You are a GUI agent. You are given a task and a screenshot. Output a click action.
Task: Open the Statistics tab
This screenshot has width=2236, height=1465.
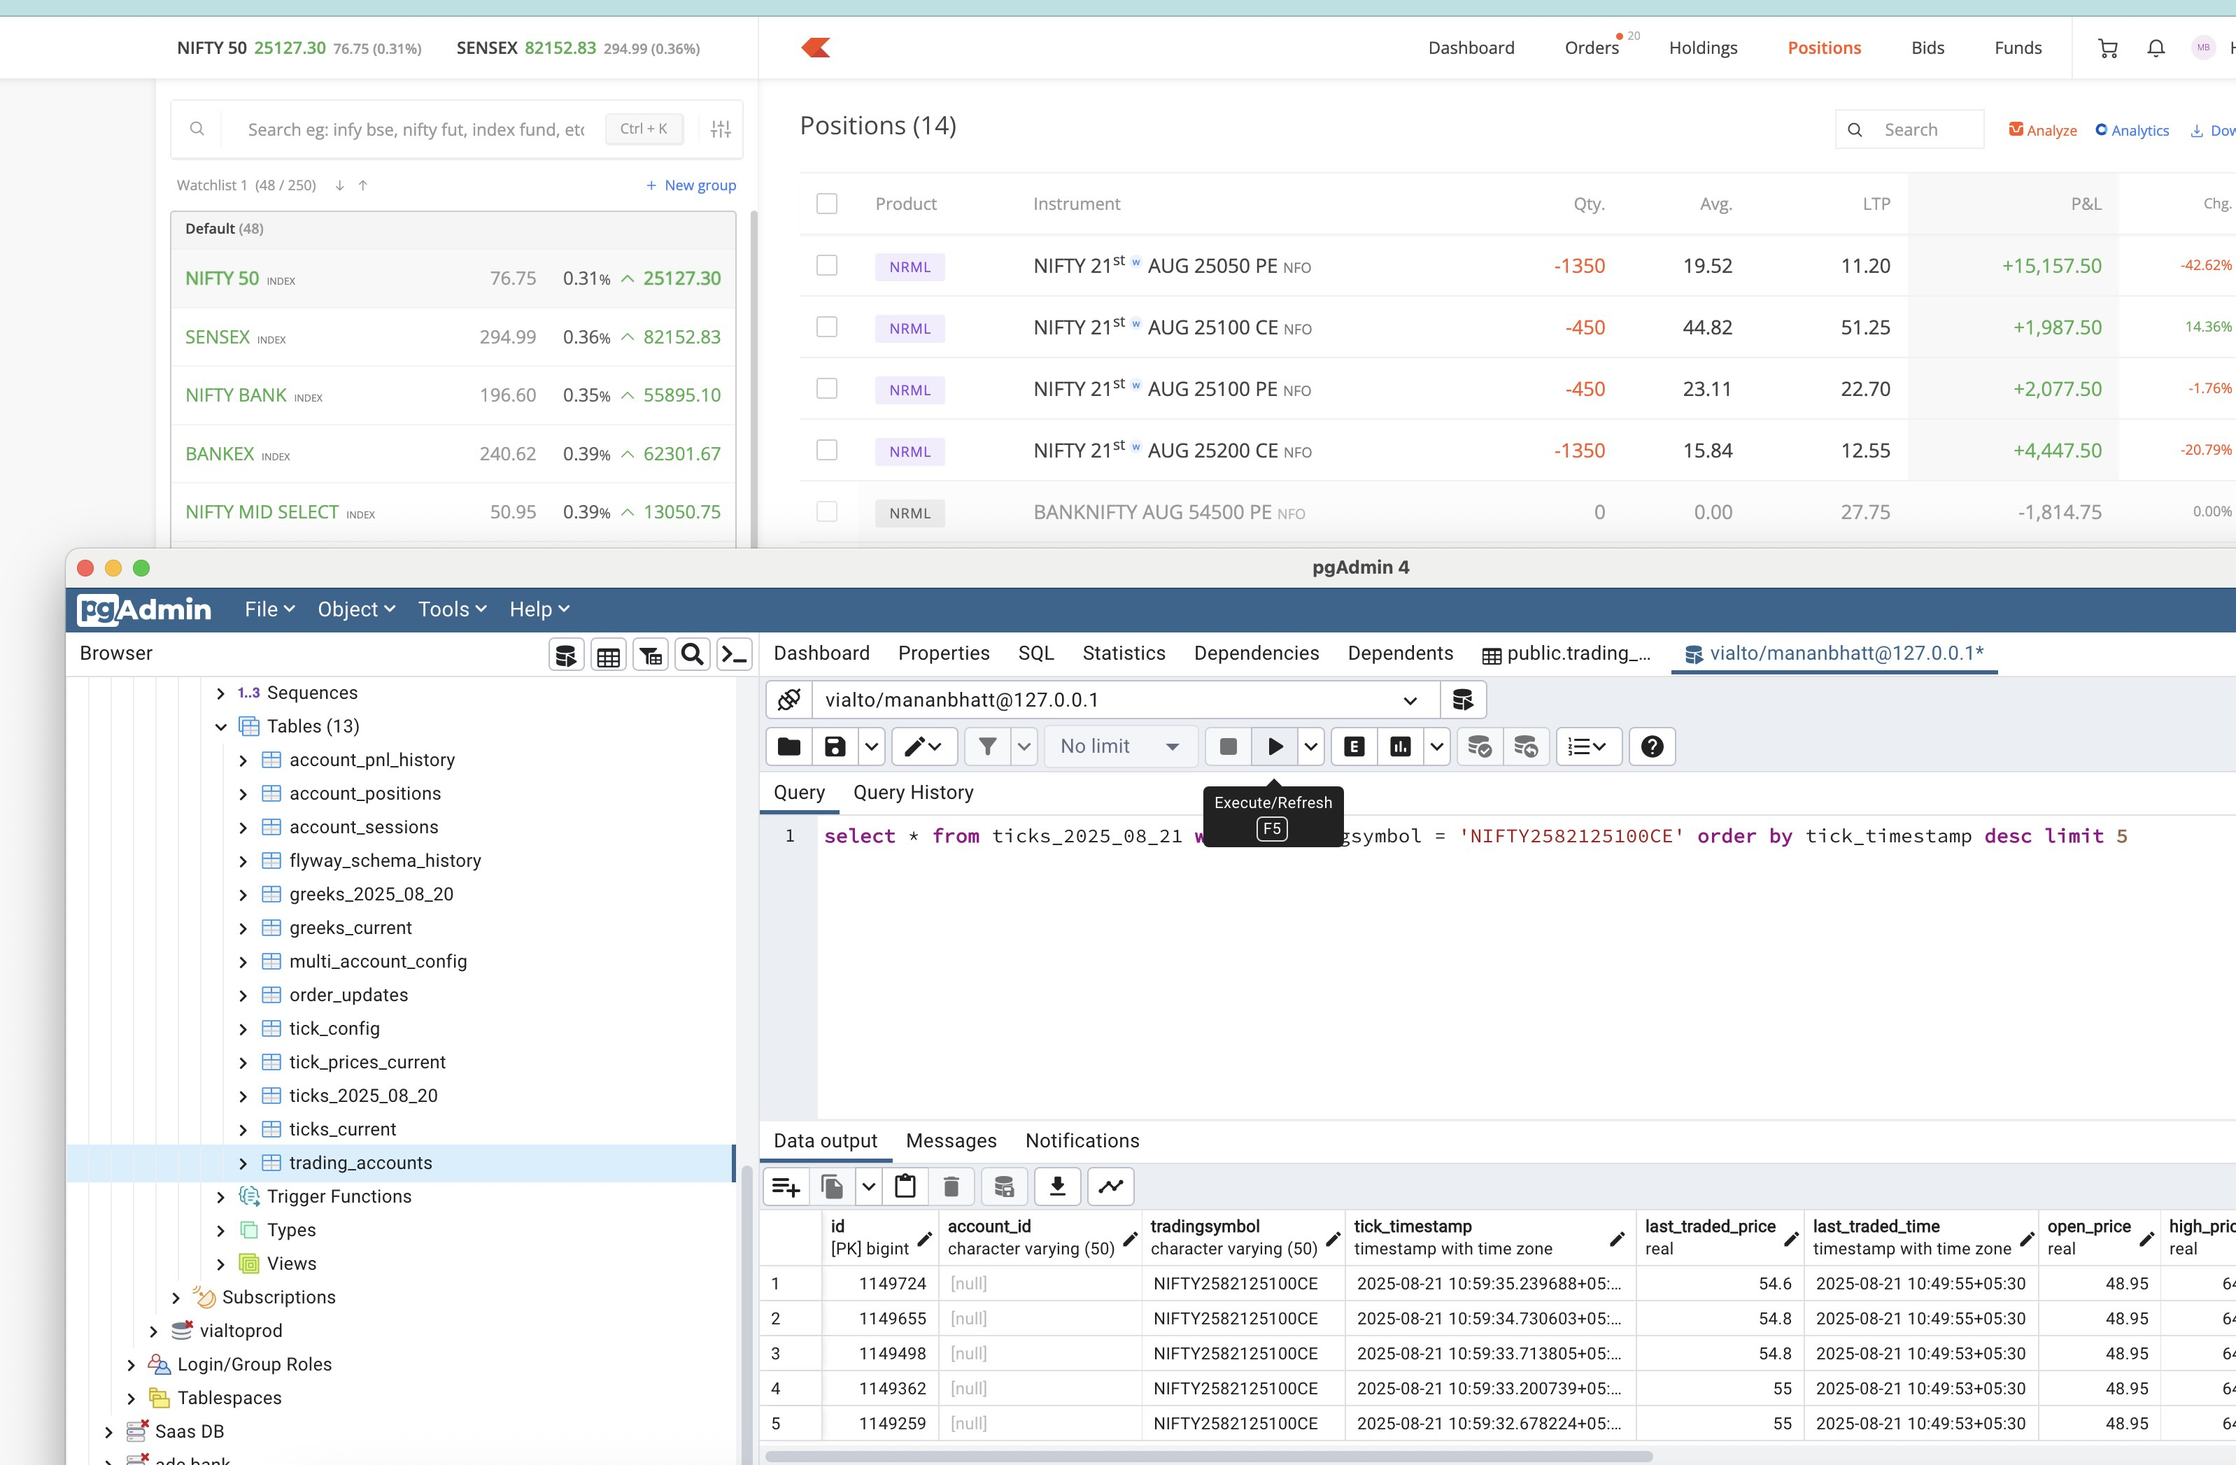[1124, 653]
